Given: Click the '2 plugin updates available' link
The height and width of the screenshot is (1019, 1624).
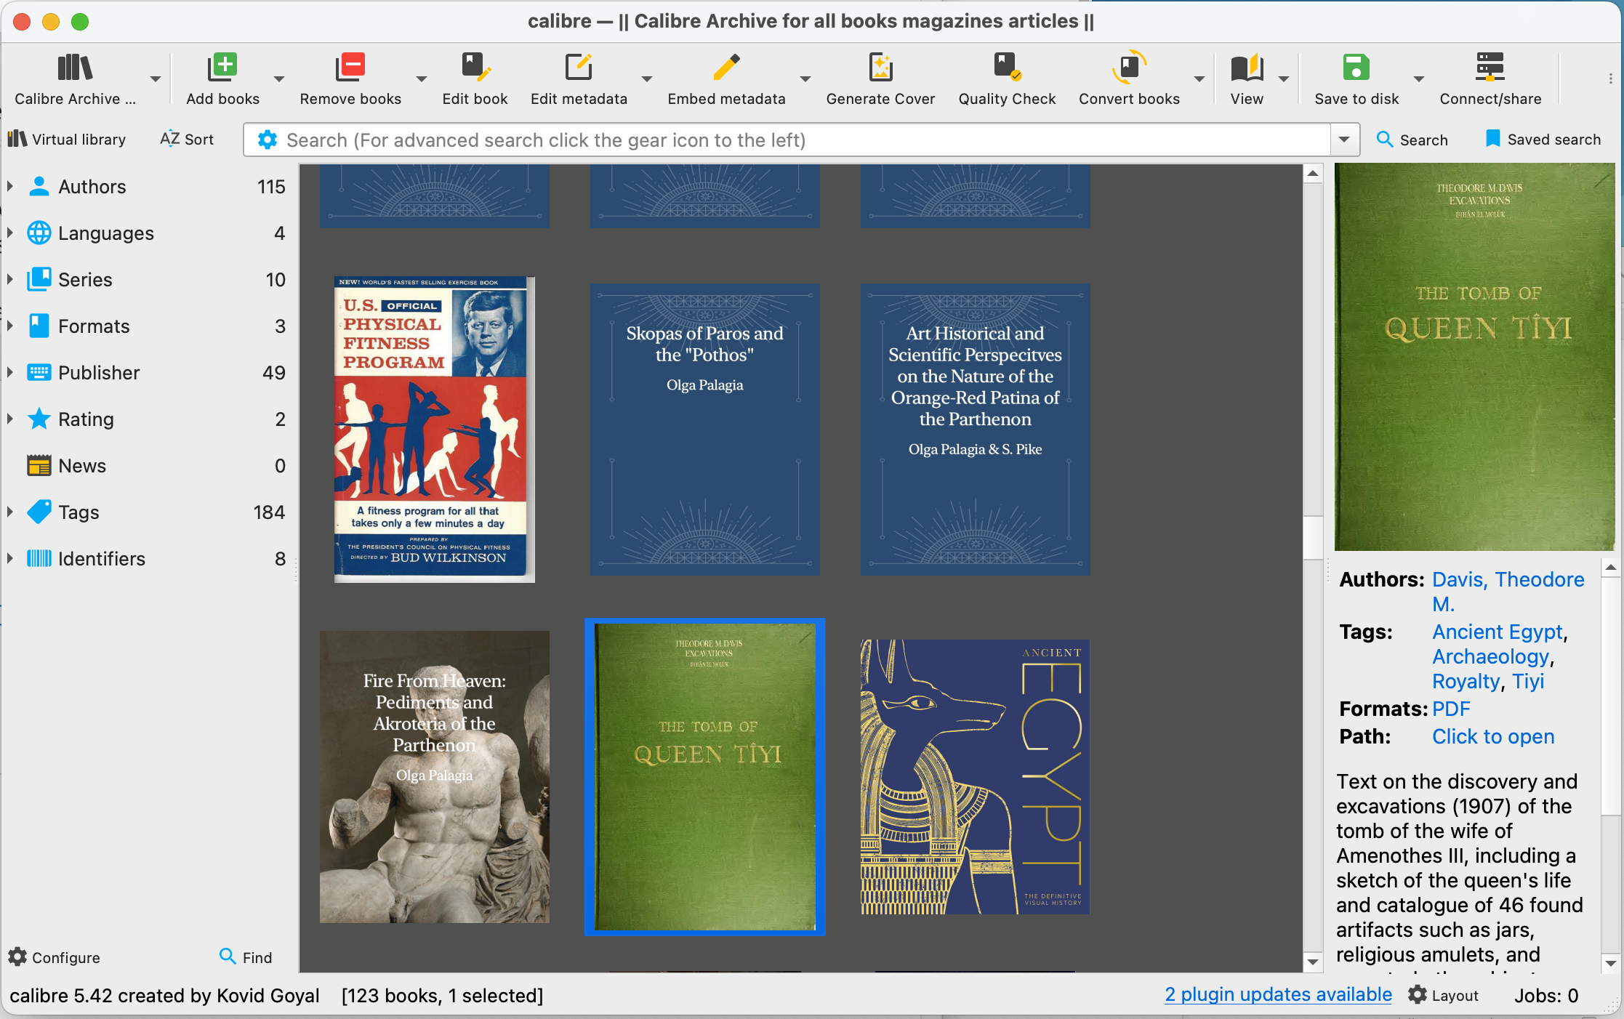Looking at the screenshot, I should pos(1278,994).
